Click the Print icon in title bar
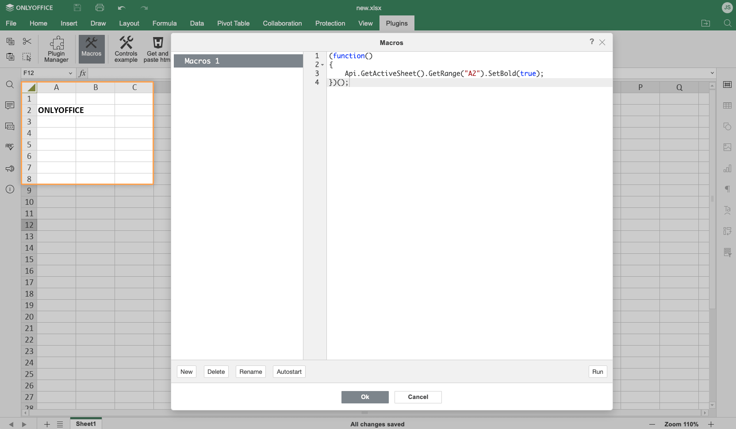736x429 pixels. [x=100, y=8]
